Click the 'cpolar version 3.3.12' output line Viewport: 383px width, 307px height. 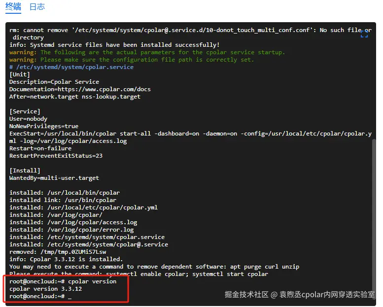coord(46,289)
